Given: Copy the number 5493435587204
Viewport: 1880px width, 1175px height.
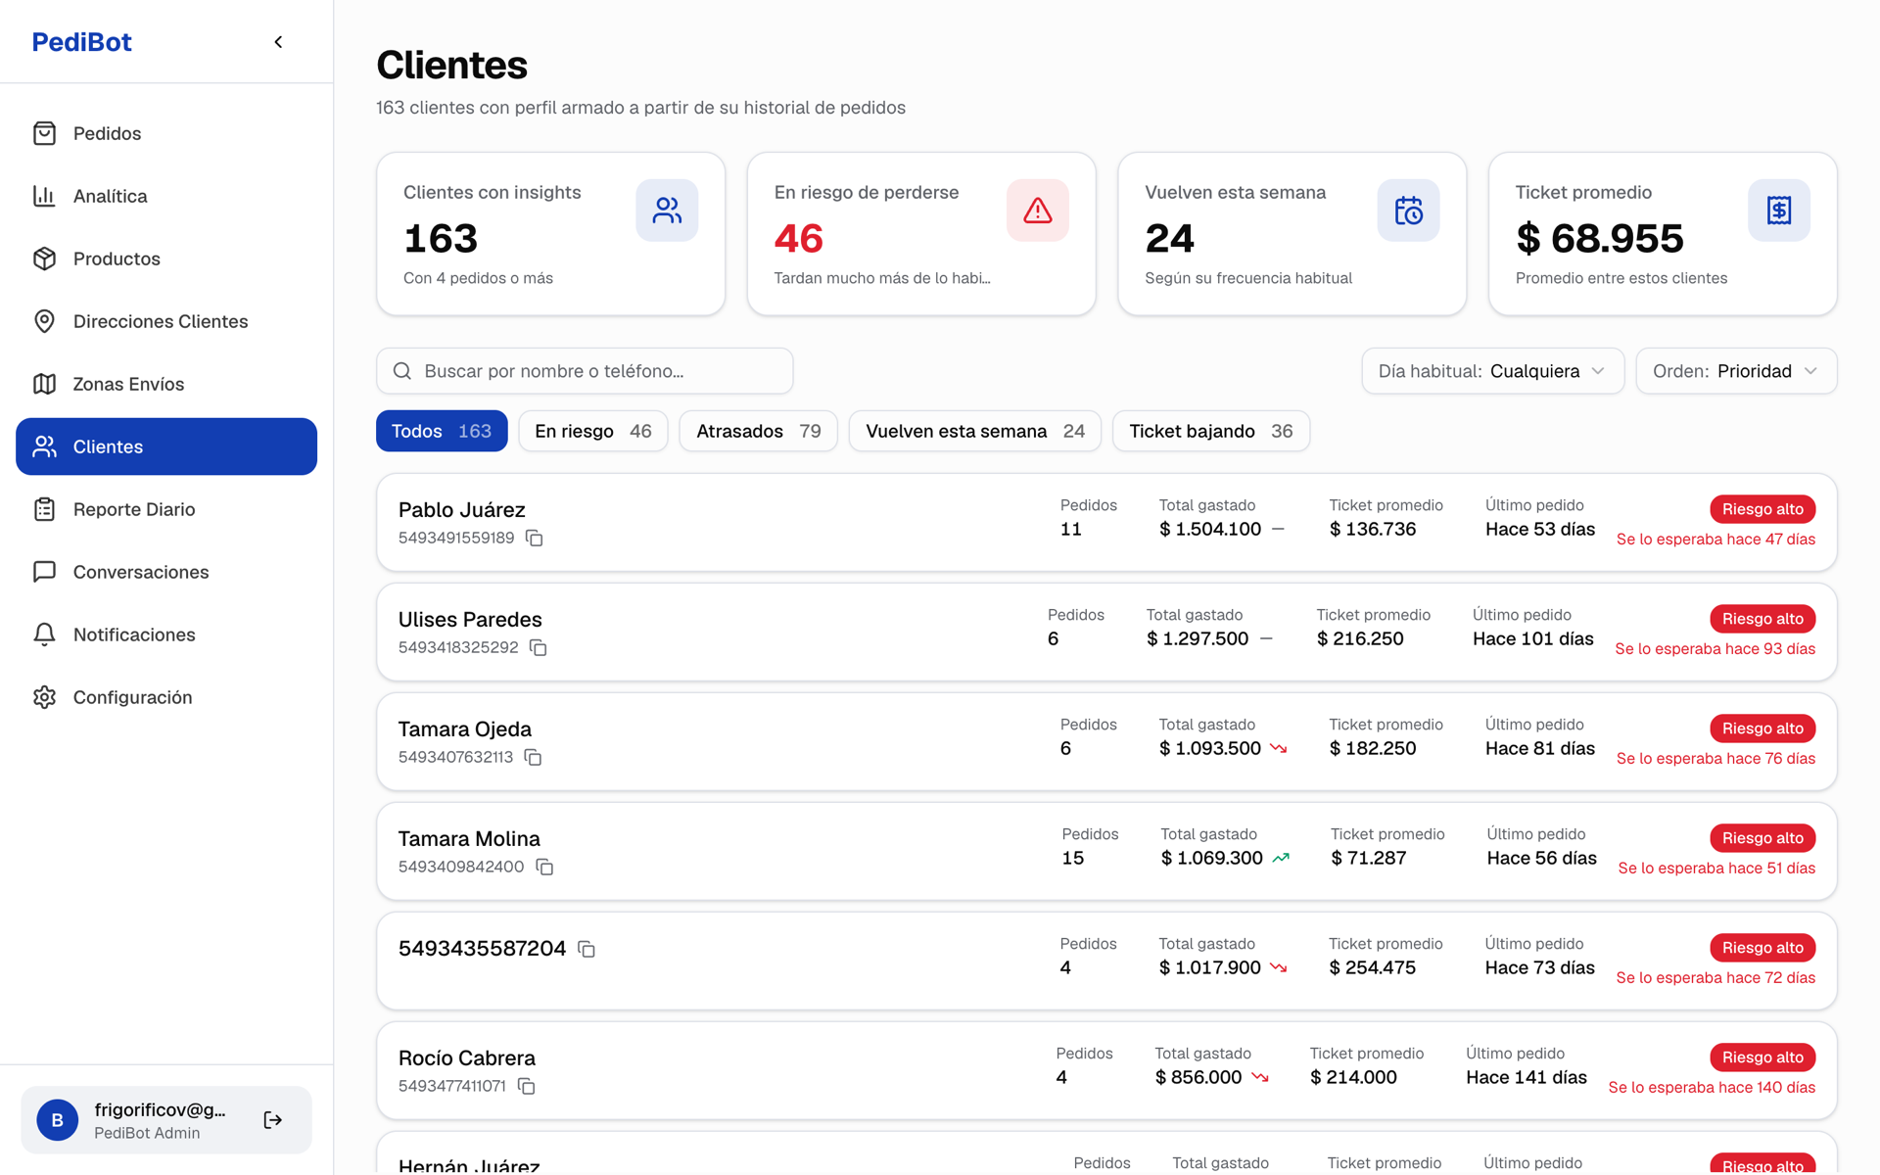Looking at the screenshot, I should pos(587,949).
